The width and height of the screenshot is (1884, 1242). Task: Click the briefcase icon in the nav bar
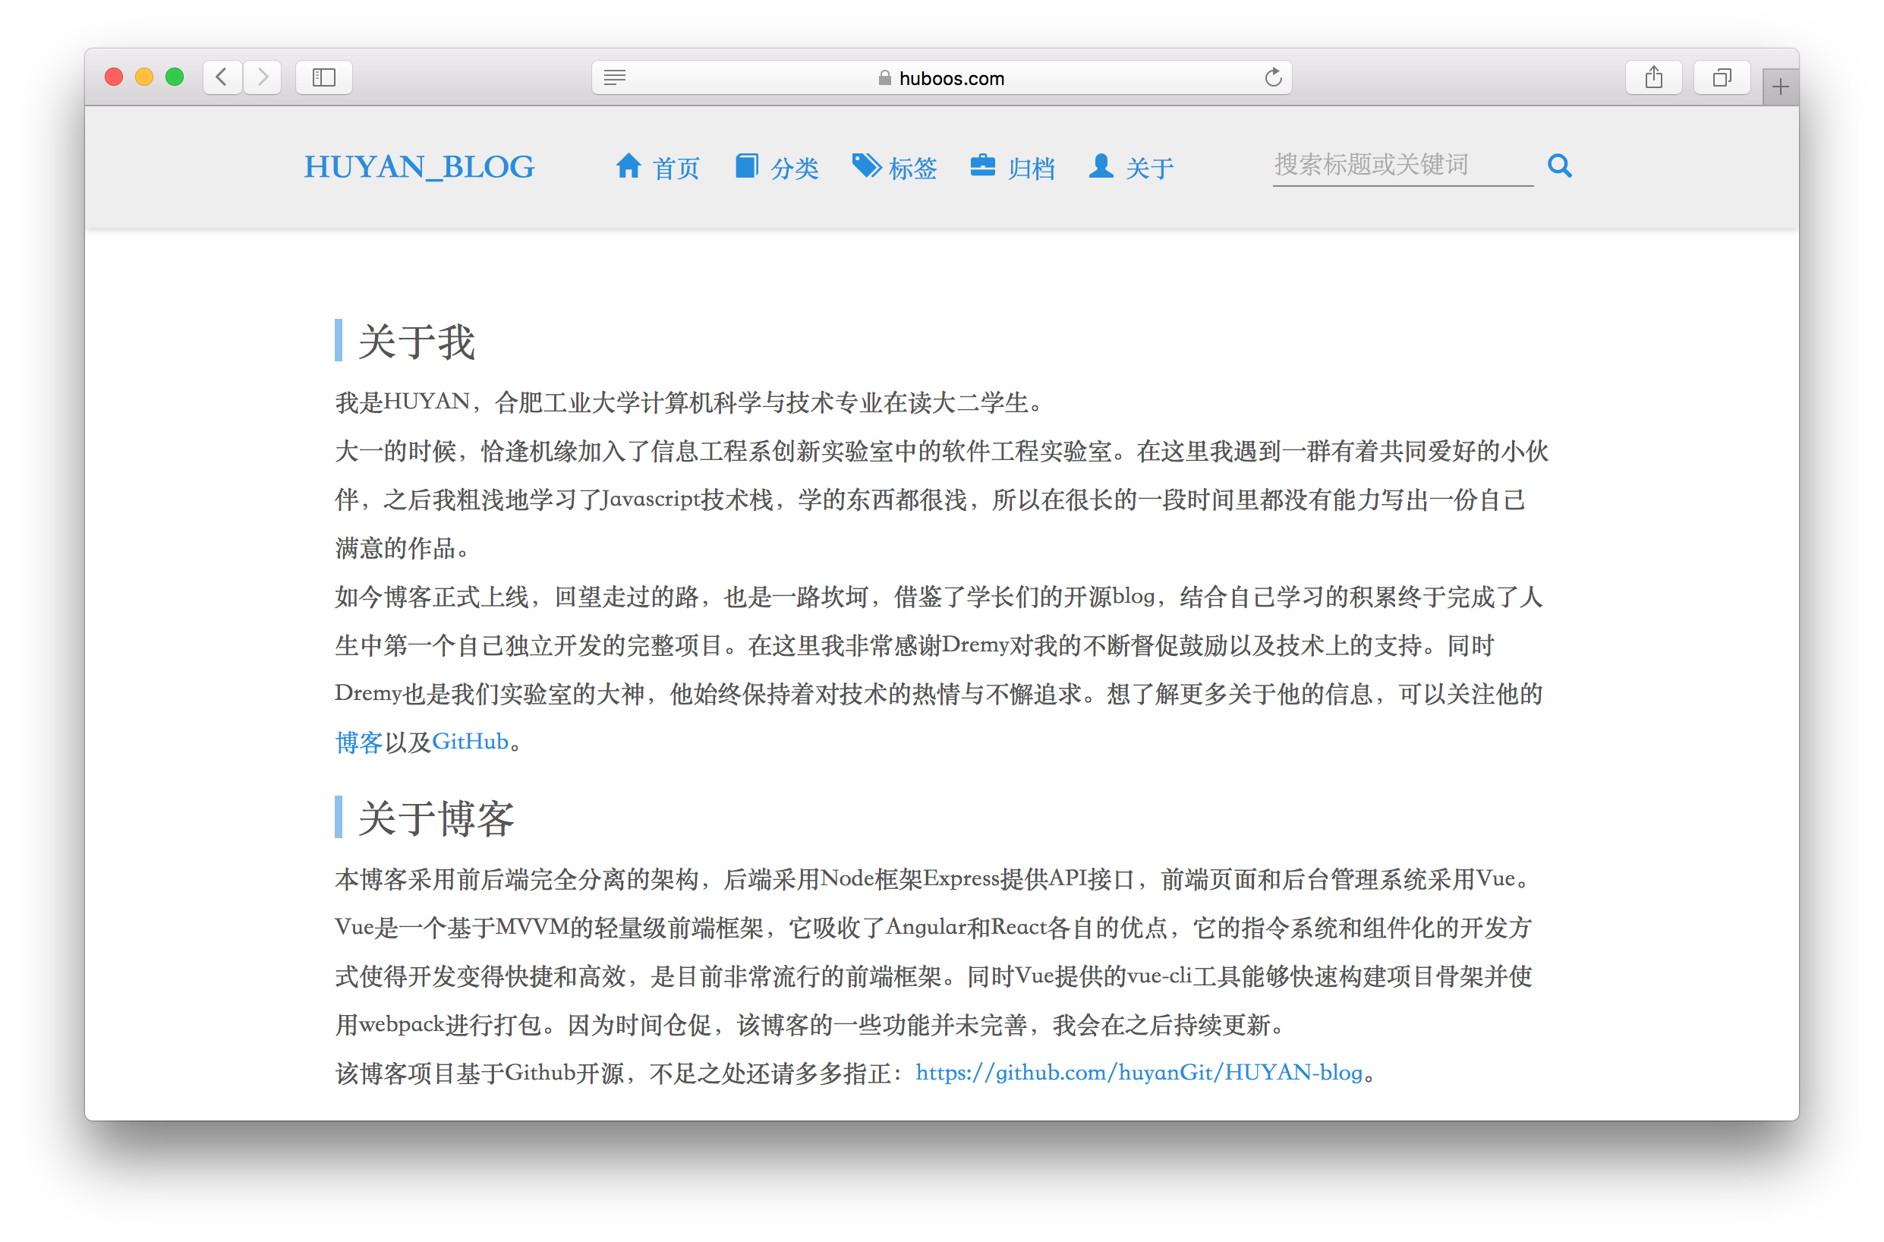coord(983,165)
